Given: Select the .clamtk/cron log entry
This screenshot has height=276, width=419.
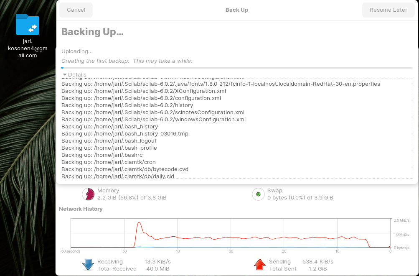Looking at the screenshot, I should (109, 162).
